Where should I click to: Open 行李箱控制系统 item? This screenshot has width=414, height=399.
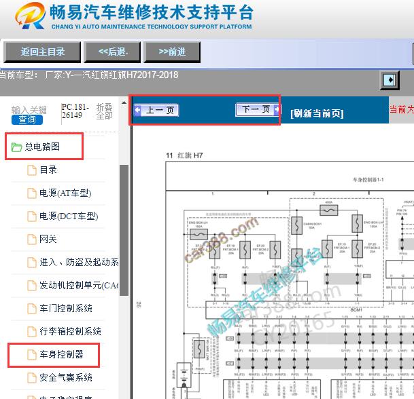tap(70, 331)
